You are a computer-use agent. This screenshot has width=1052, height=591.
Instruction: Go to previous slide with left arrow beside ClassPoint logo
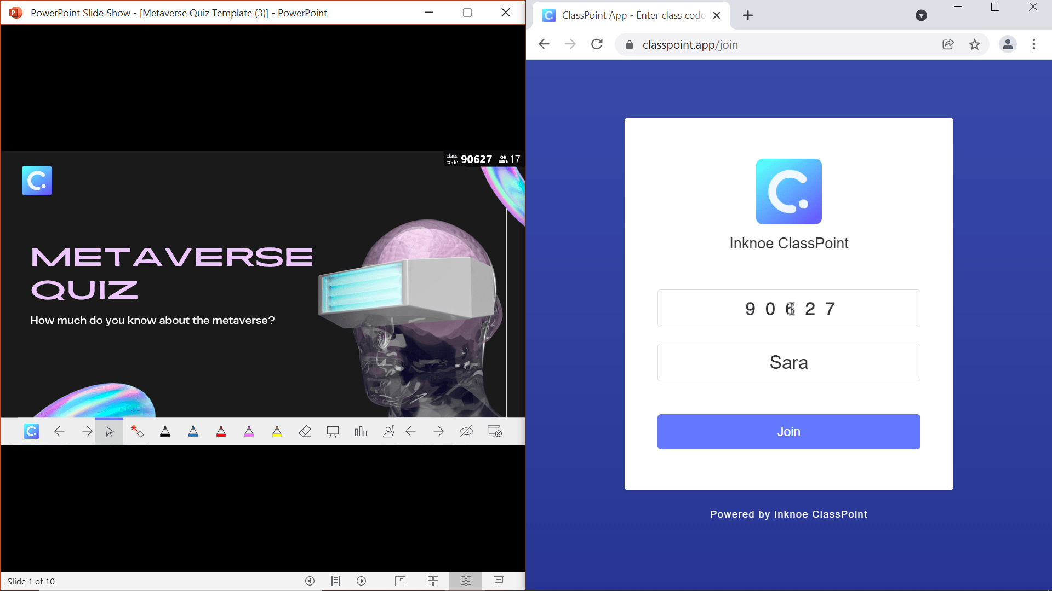tap(59, 432)
